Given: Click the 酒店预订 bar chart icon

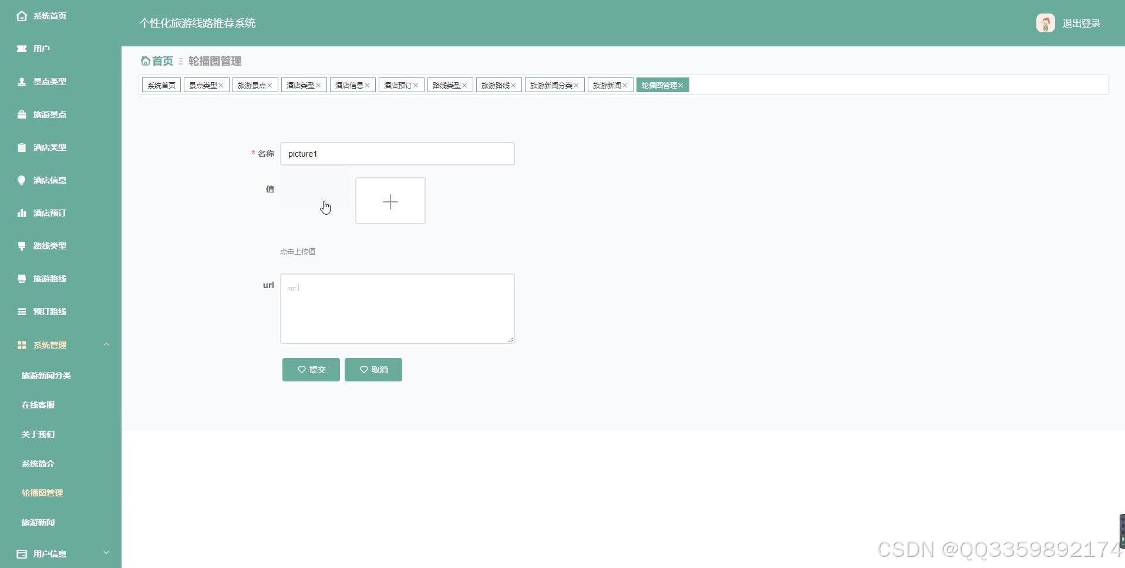Looking at the screenshot, I should (22, 213).
